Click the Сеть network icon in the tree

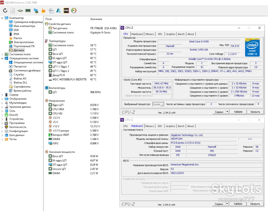(x=7, y=111)
